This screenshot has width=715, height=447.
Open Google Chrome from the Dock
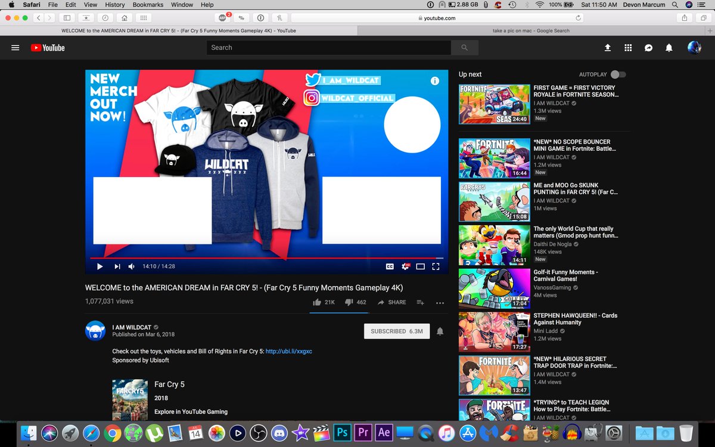pyautogui.click(x=112, y=433)
